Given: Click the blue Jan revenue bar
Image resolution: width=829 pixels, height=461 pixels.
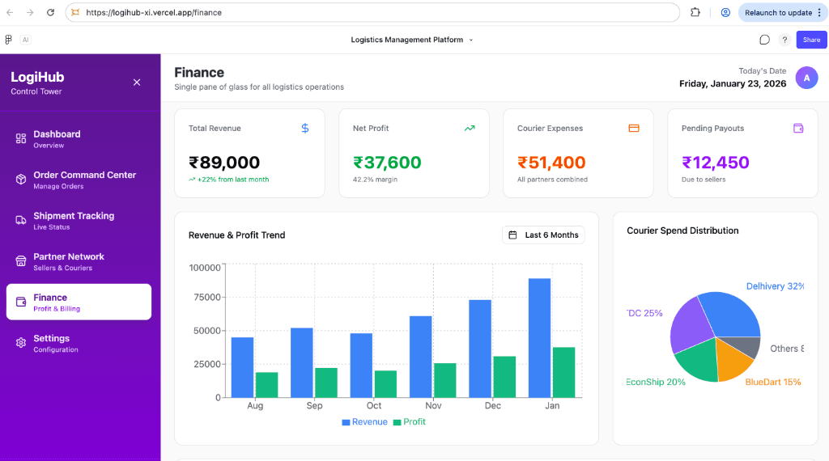Looking at the screenshot, I should pos(539,338).
